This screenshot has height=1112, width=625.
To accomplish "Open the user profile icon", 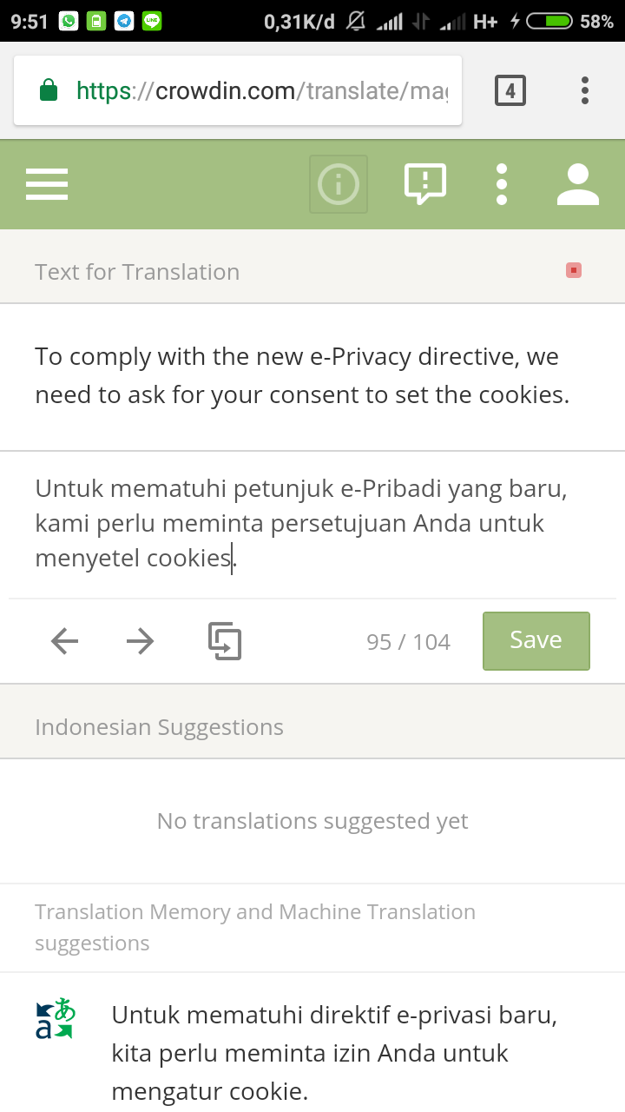I will tap(577, 184).
